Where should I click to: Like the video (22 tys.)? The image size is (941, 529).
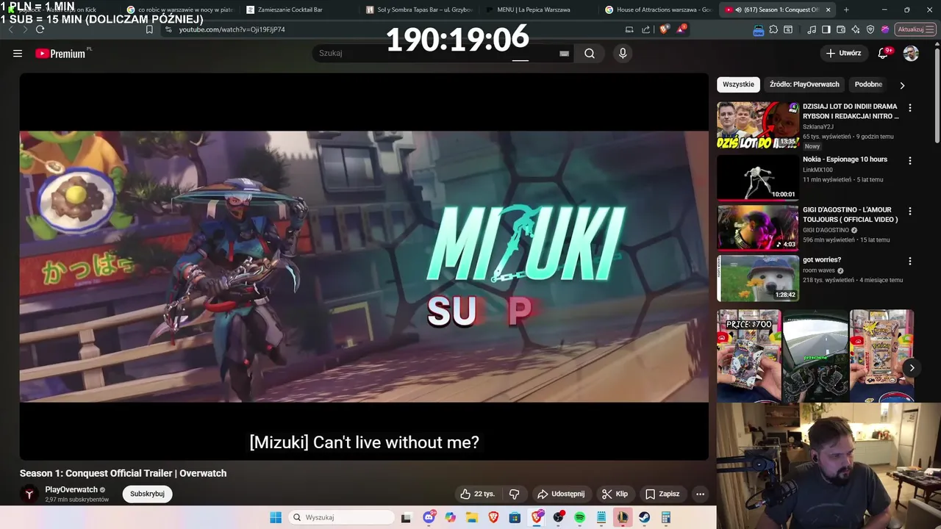tap(477, 494)
